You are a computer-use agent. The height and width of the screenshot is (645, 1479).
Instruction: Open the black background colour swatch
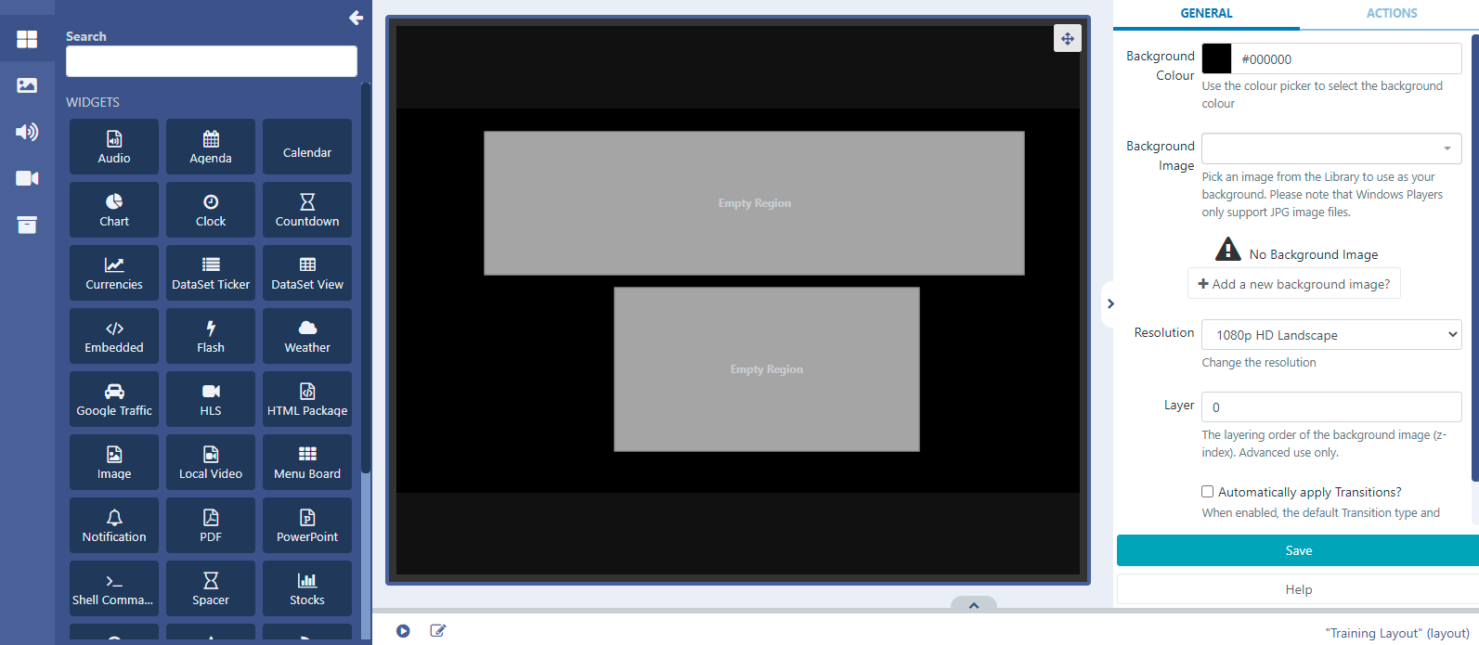pyautogui.click(x=1216, y=58)
